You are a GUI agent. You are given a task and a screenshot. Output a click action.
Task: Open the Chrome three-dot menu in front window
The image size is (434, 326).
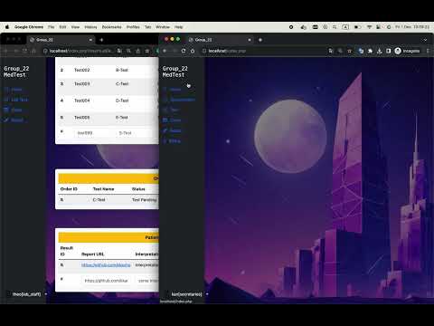[x=428, y=51]
